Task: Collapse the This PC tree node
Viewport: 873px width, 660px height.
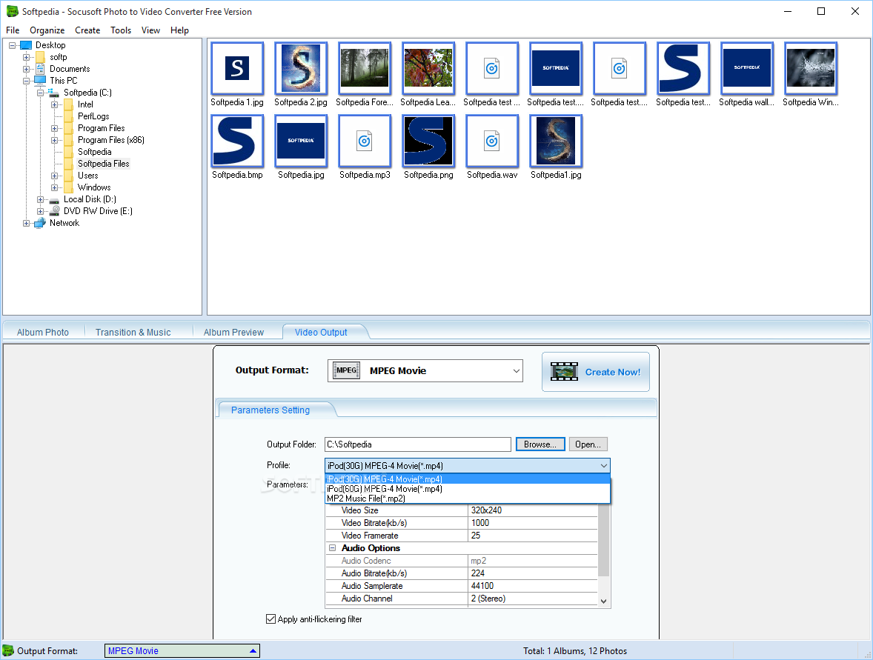Action: [26, 81]
